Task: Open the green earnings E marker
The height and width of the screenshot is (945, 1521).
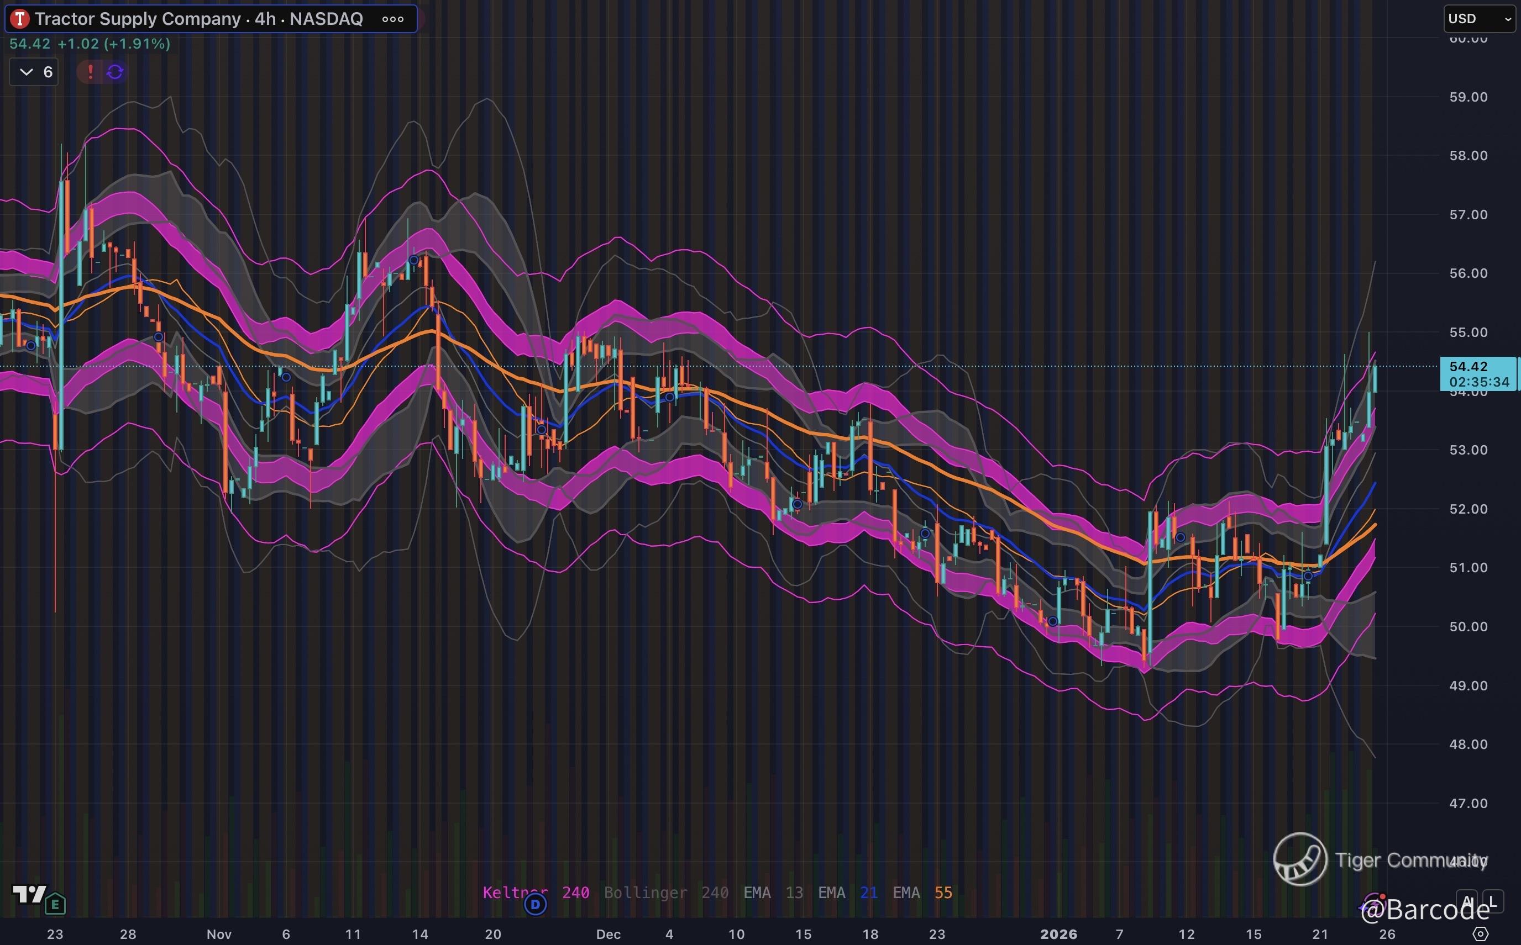Action: (56, 904)
